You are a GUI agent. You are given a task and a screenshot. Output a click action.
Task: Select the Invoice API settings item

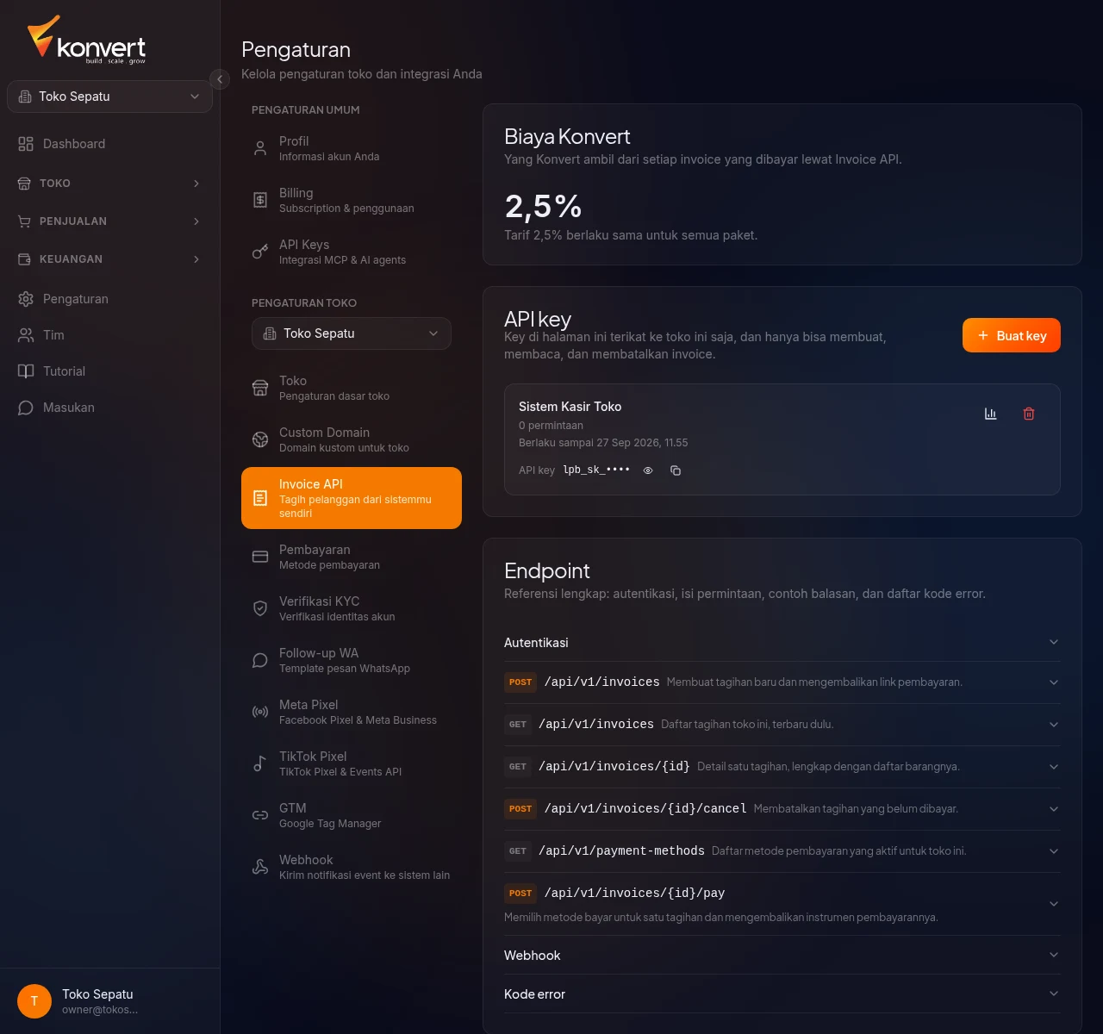pyautogui.click(x=352, y=498)
